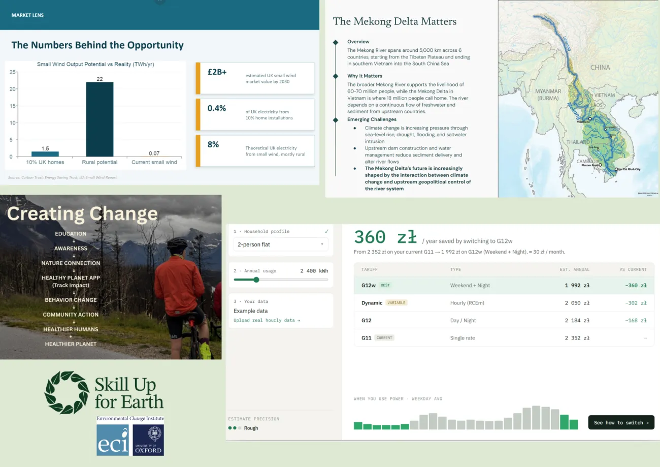Click the 'G12' Day / Night tariff name

(x=367, y=320)
